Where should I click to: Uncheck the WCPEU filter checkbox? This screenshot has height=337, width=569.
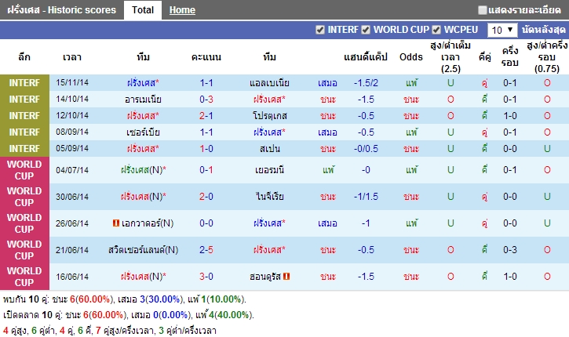pyautogui.click(x=436, y=30)
